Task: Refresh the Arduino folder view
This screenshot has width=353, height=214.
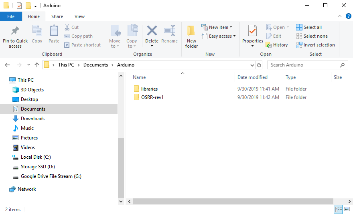Action: (259, 65)
